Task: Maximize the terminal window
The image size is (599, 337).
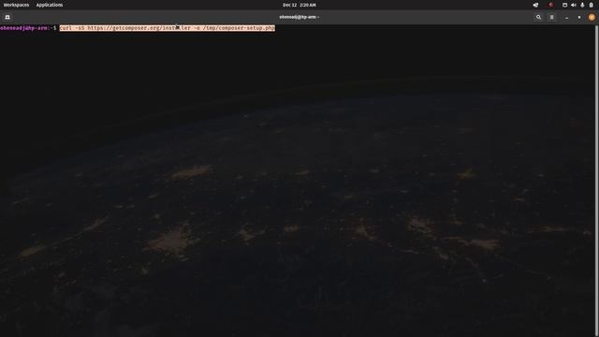Action: click(579, 17)
